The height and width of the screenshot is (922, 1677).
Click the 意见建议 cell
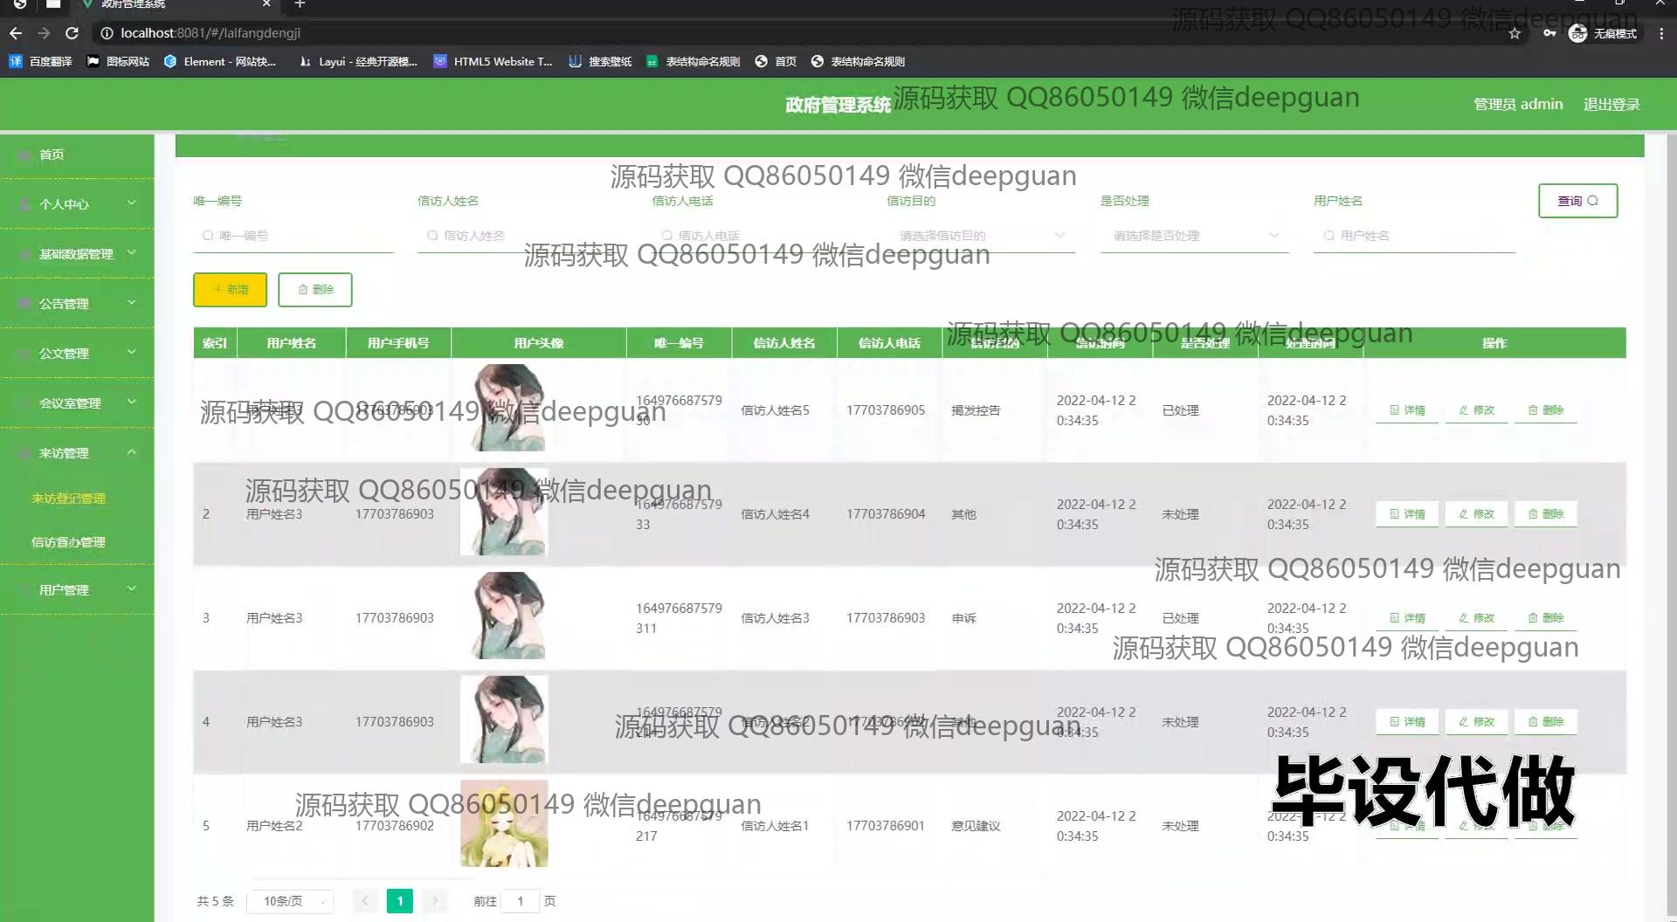pos(976,826)
